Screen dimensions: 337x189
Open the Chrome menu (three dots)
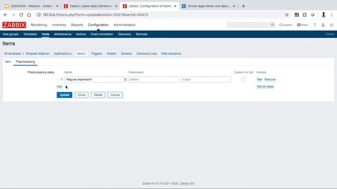pos(332,15)
